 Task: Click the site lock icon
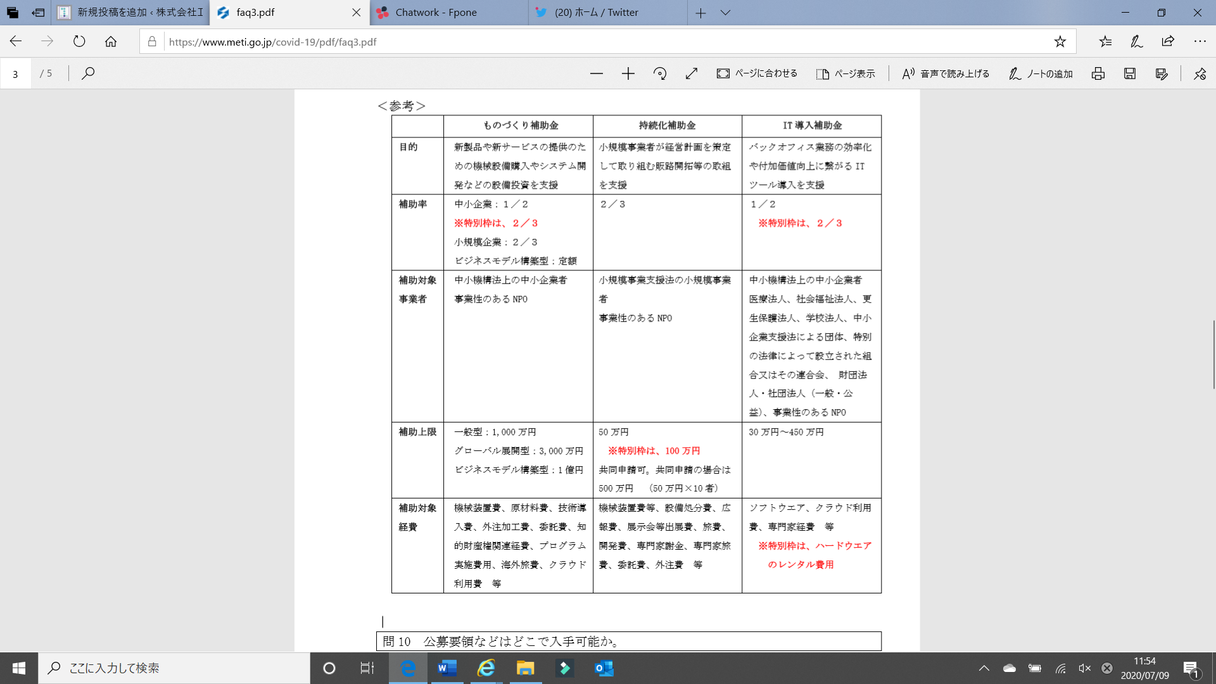[152, 42]
